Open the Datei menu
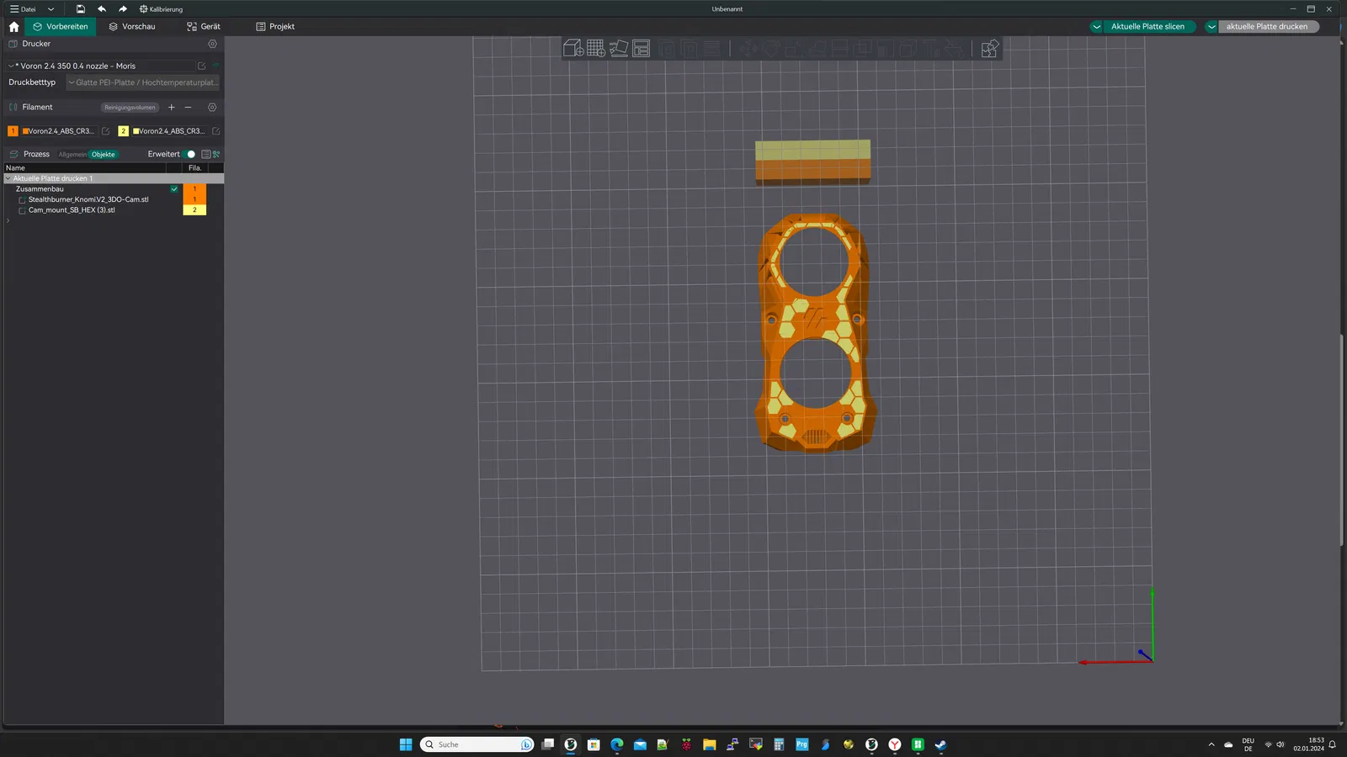The width and height of the screenshot is (1347, 757). [23, 9]
